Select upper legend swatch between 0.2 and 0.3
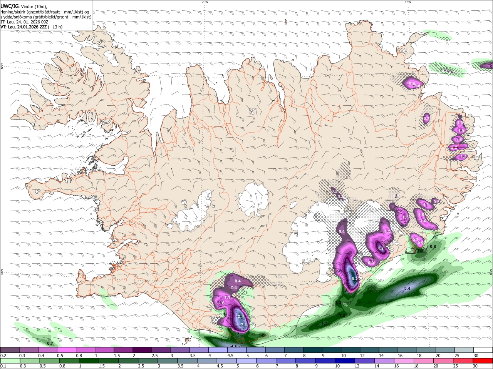The width and height of the screenshot is (493, 369). click(10, 350)
